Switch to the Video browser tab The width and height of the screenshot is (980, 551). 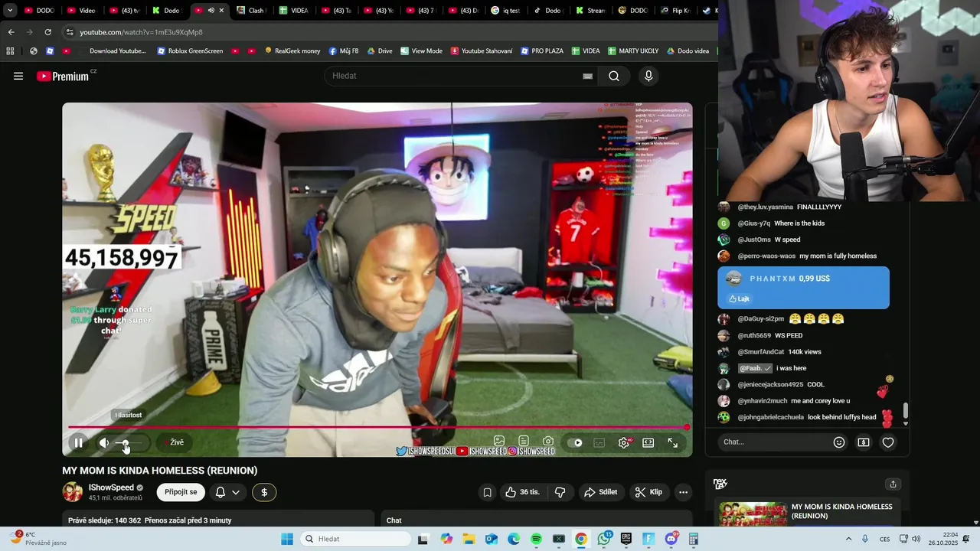82,10
